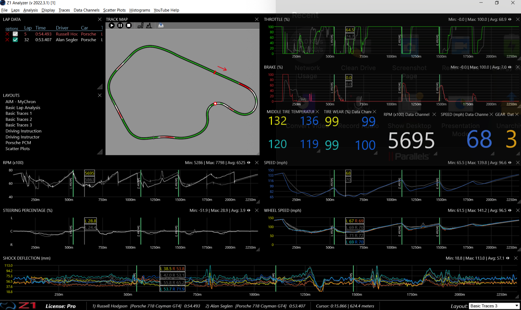Select the Basic Traces 3 layout in list
Screen dimensions: 521x310
pyautogui.click(x=19, y=125)
